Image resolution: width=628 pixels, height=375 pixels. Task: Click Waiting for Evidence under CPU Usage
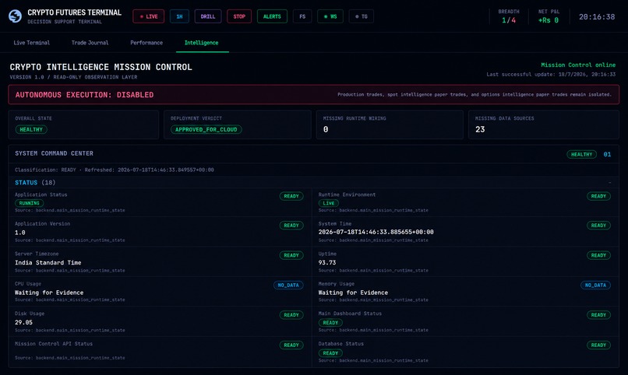click(49, 293)
